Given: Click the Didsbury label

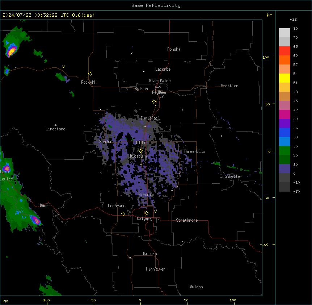Looking at the screenshot, I should (x=138, y=156).
